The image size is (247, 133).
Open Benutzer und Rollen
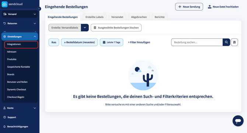(x=17, y=82)
